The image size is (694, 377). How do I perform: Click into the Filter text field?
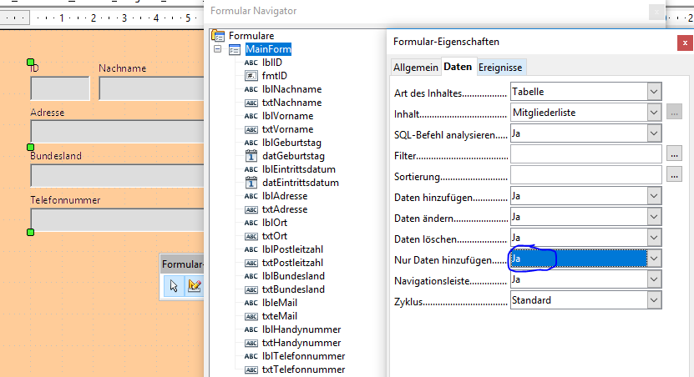(x=585, y=153)
